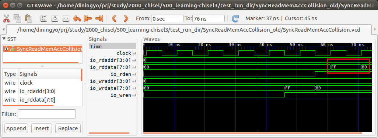Click the left tab scroll arrow
This screenshot has height=138, width=378.
coord(3,29)
